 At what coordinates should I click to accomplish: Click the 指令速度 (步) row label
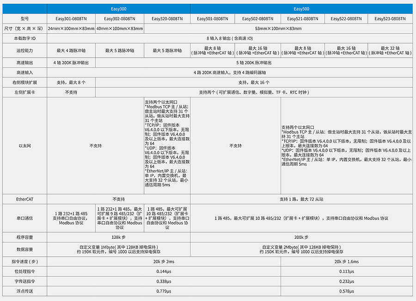24,262
